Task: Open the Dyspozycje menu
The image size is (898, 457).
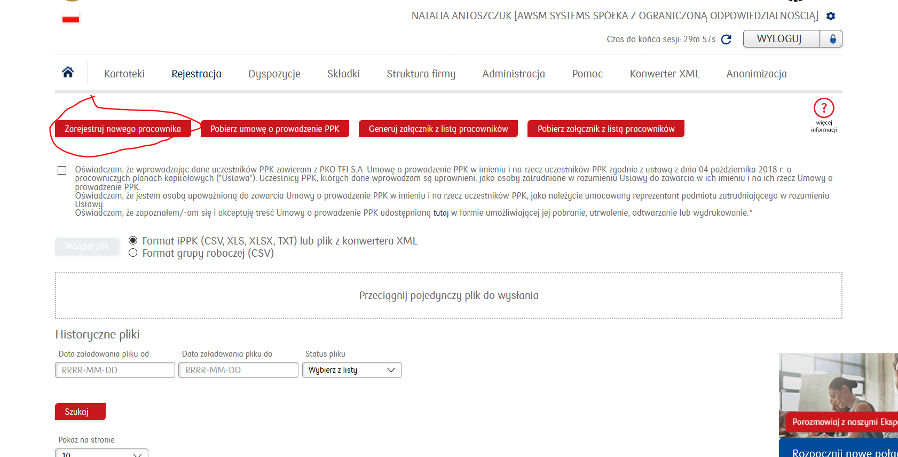Action: tap(274, 74)
